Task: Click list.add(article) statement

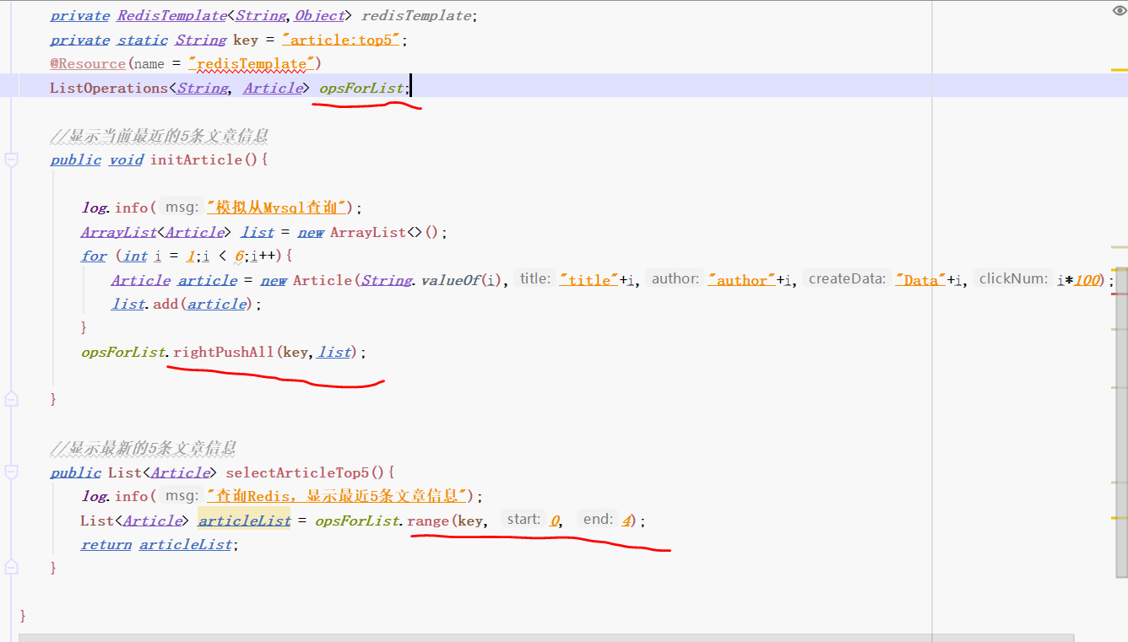Action: [187, 304]
